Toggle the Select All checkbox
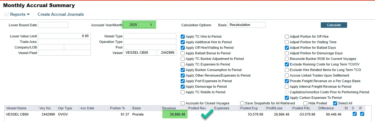Screen dimensions: 375x122 [335, 103]
